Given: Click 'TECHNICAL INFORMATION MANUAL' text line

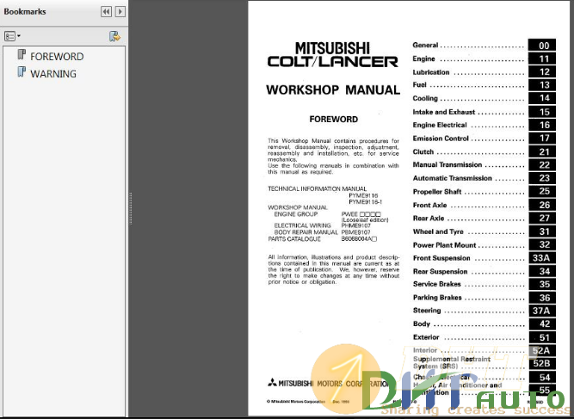Looking at the screenshot, I should (x=317, y=188).
